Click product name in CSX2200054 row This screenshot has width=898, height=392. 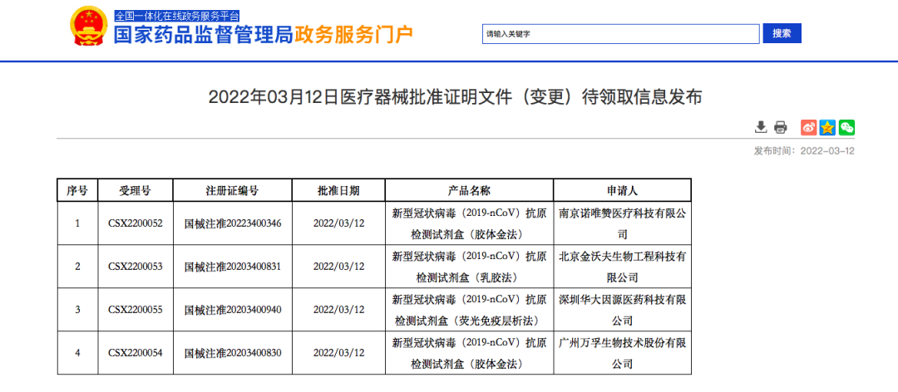pyautogui.click(x=469, y=353)
